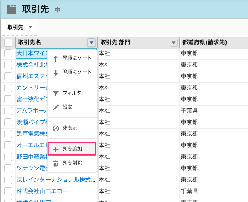Open account link 株式会社山口エコー
This screenshot has width=248, height=202.
tap(42, 191)
